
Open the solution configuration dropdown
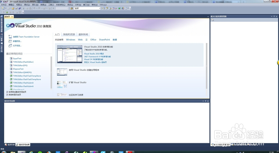(62, 8)
